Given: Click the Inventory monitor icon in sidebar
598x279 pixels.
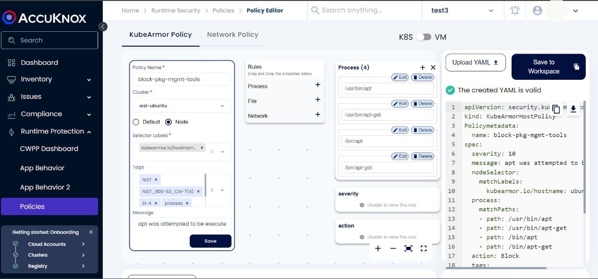Looking at the screenshot, I should [x=12, y=79].
